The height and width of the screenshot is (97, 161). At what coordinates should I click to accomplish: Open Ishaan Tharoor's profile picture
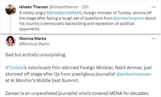11,10
